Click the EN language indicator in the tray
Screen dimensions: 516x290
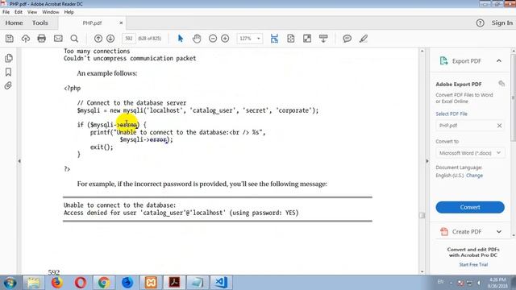tap(440, 282)
